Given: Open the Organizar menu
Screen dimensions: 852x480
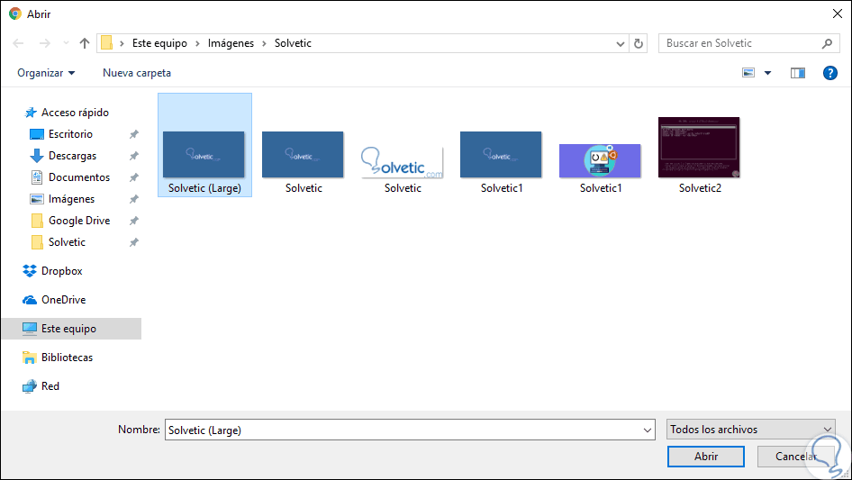Looking at the screenshot, I should click(46, 73).
